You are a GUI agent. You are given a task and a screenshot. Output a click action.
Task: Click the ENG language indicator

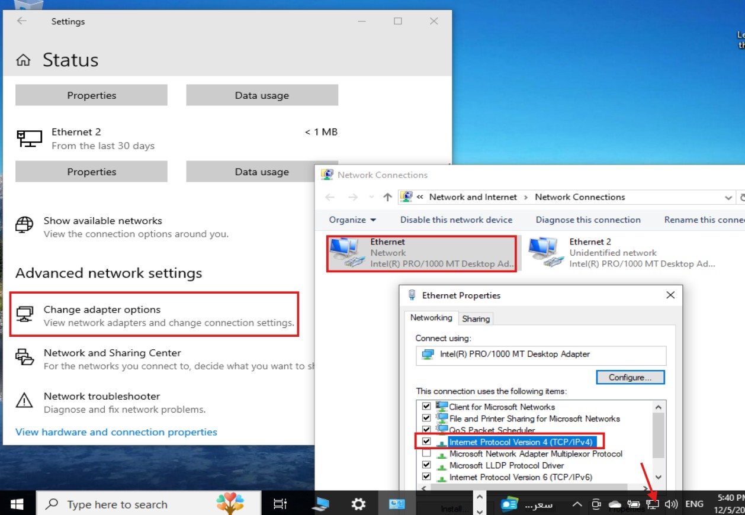tap(694, 504)
